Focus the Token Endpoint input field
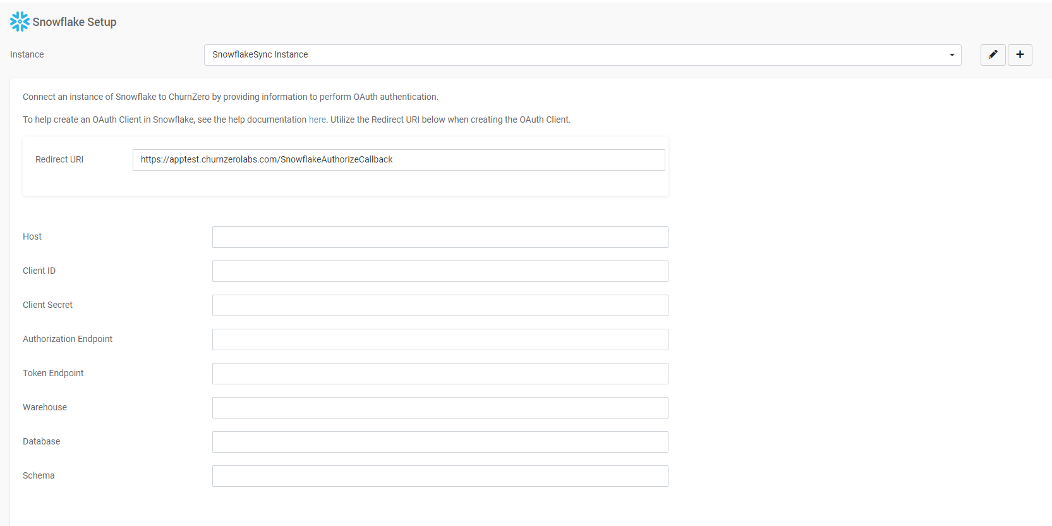The width and height of the screenshot is (1052, 526). click(x=440, y=374)
